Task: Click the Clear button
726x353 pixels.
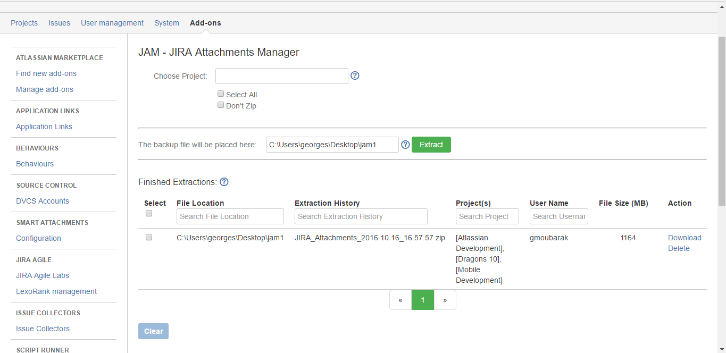Action: click(x=153, y=331)
